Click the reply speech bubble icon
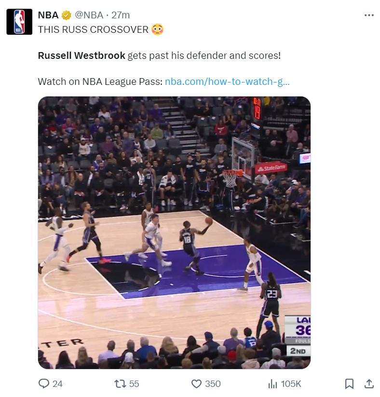This screenshot has width=380, height=397. (x=44, y=383)
